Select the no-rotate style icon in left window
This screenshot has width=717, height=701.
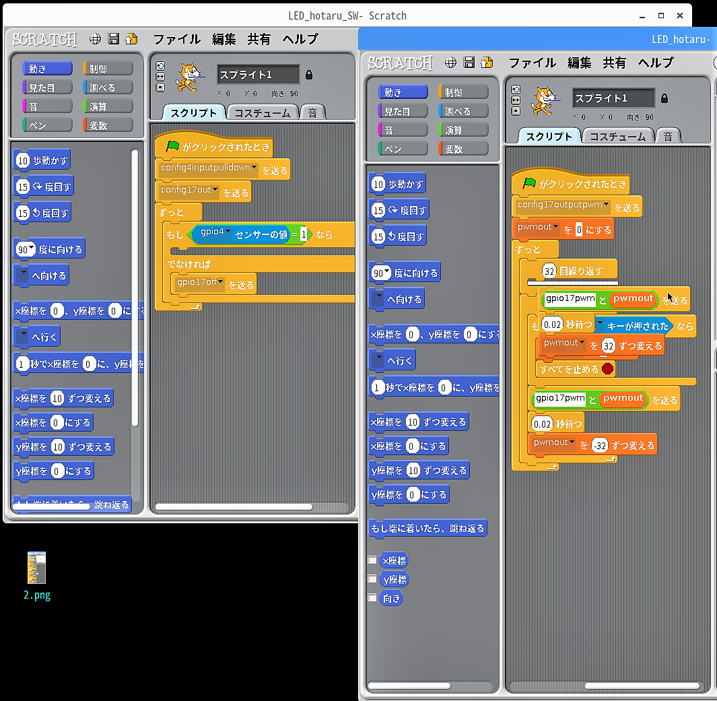point(160,88)
